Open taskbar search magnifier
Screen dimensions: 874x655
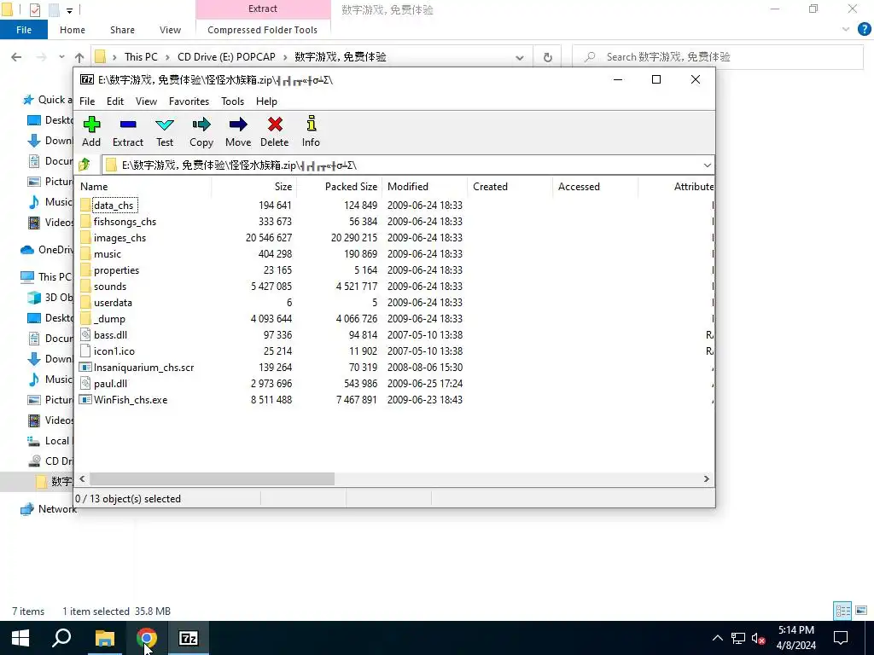(x=61, y=638)
